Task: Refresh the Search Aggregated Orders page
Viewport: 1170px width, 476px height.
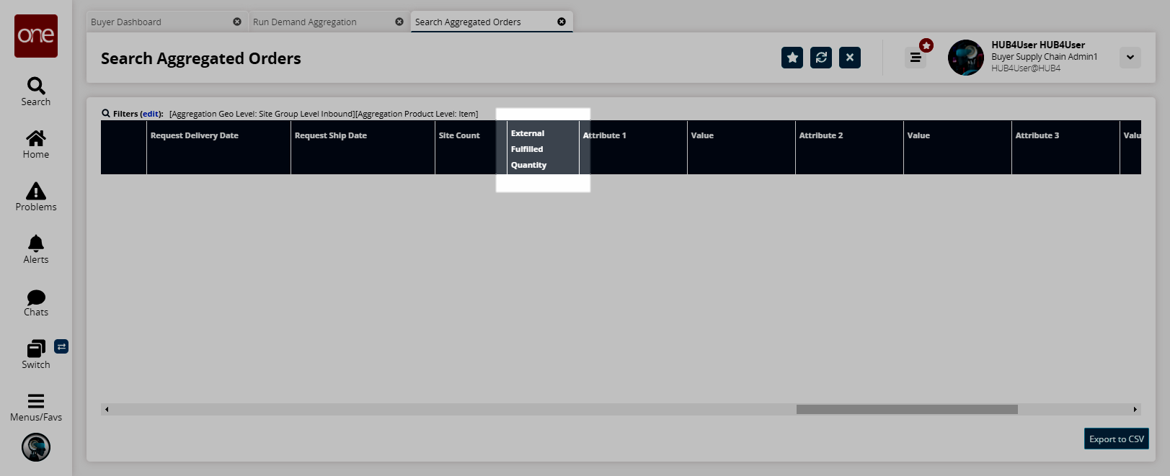Action: pos(821,58)
